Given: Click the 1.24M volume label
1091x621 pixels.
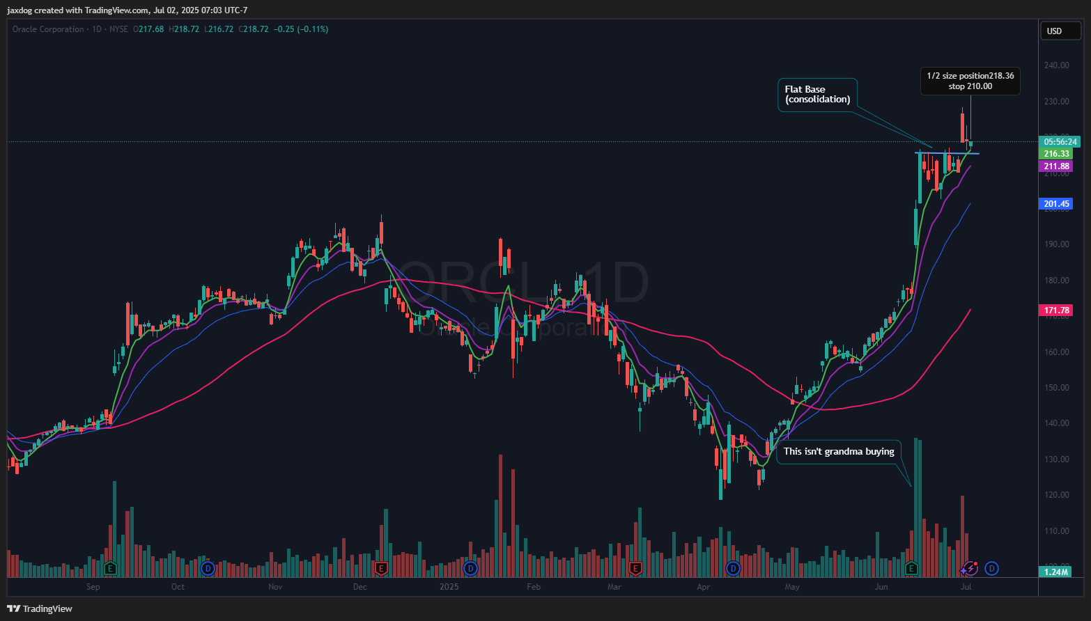Looking at the screenshot, I should [x=1057, y=572].
